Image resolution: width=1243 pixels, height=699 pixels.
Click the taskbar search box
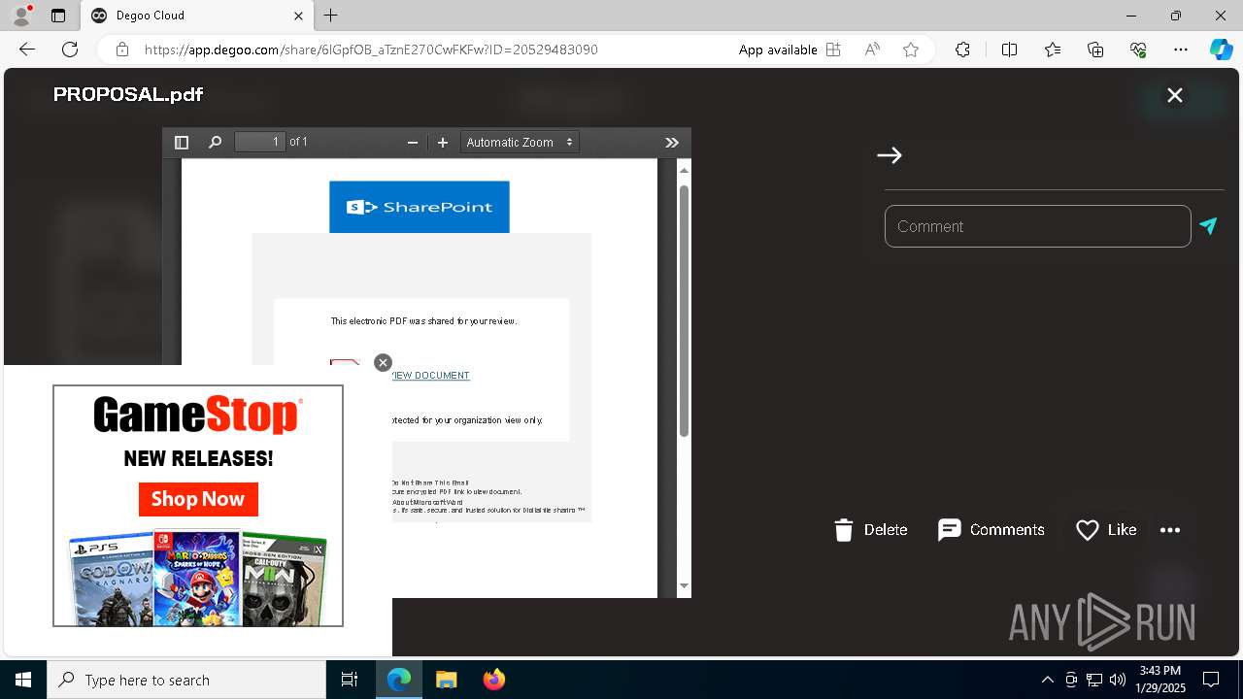point(186,680)
